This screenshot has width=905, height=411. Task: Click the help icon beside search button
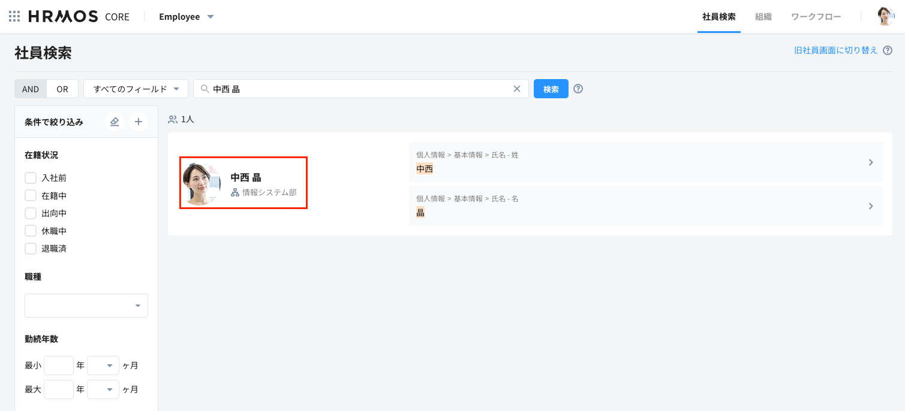[578, 89]
